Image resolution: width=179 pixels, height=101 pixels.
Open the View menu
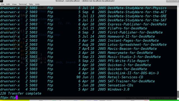tap(14, 4)
